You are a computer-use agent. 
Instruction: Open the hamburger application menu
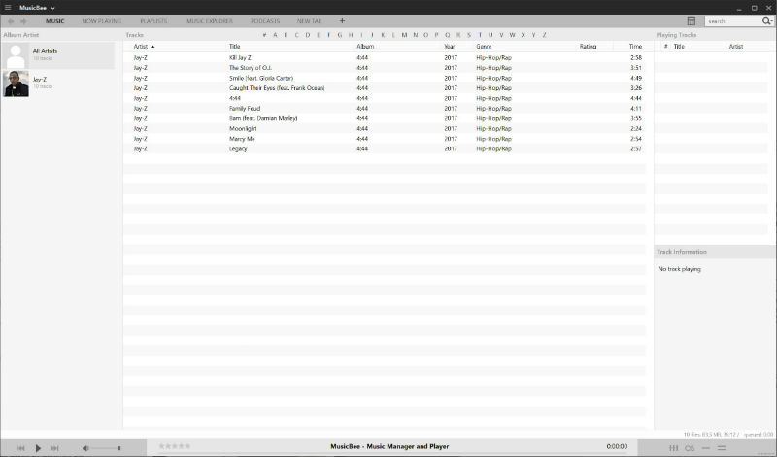point(8,8)
